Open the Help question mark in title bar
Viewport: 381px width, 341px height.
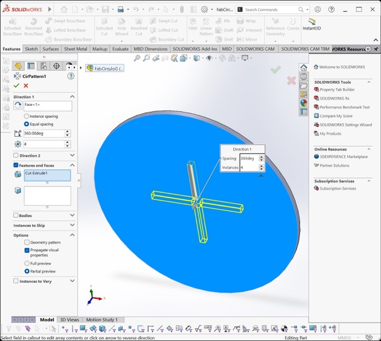coord(332,10)
